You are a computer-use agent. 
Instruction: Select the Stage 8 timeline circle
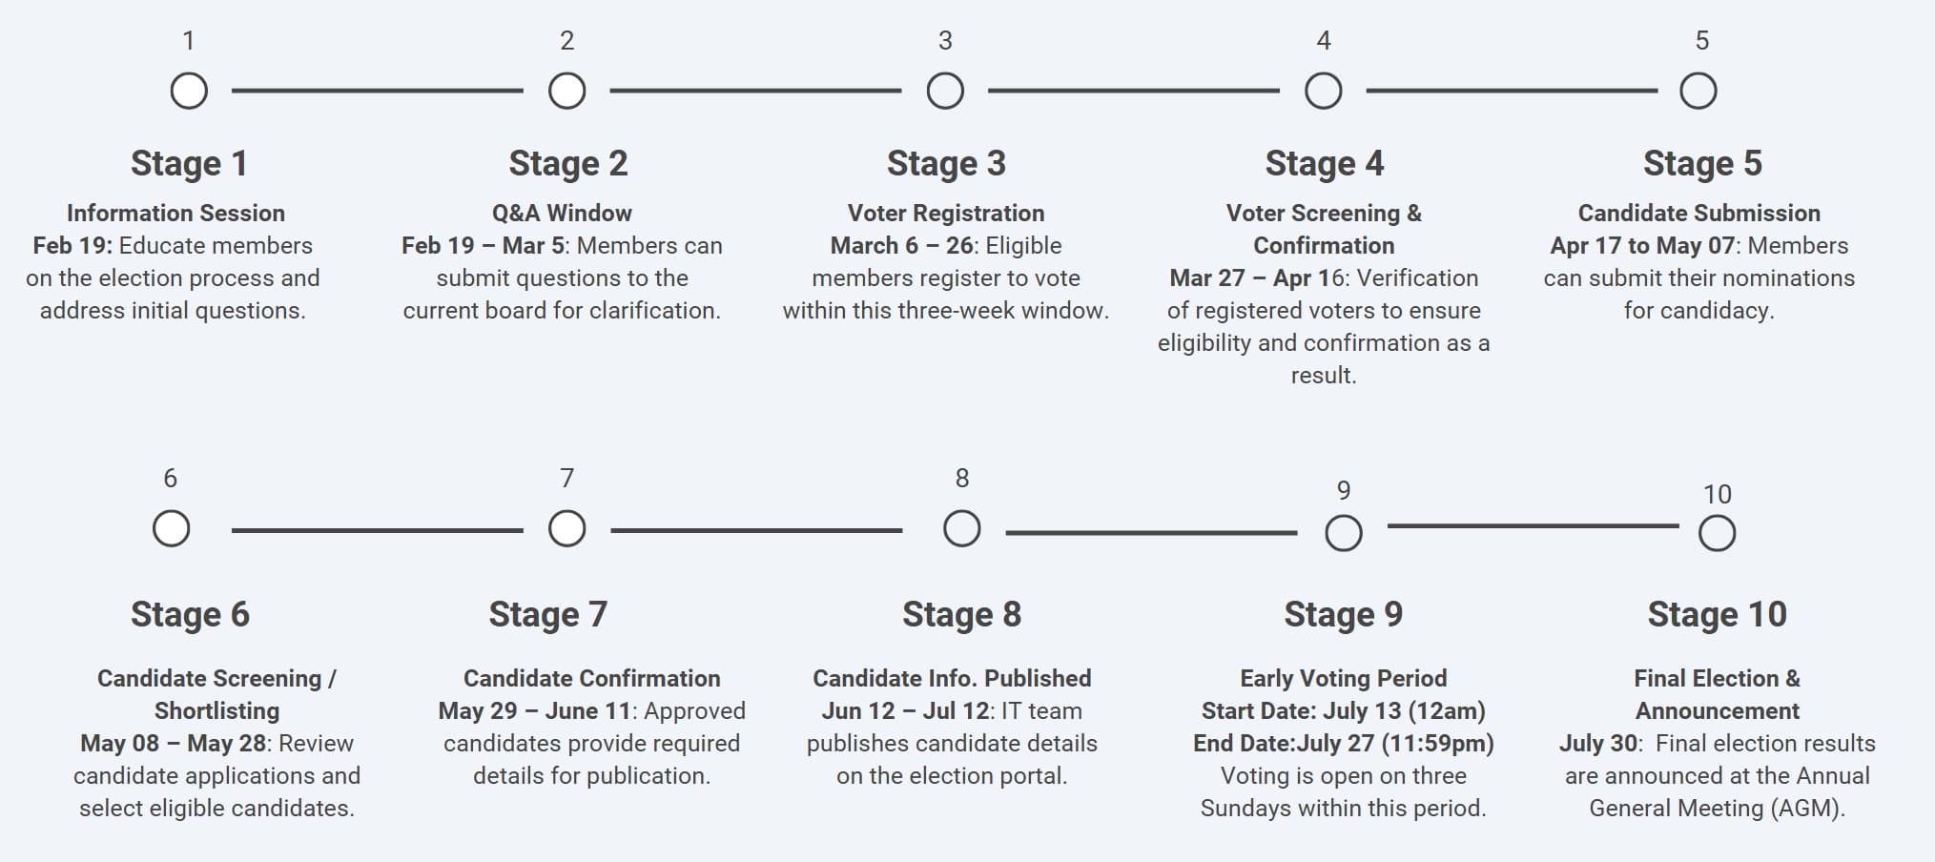pyautogui.click(x=962, y=528)
